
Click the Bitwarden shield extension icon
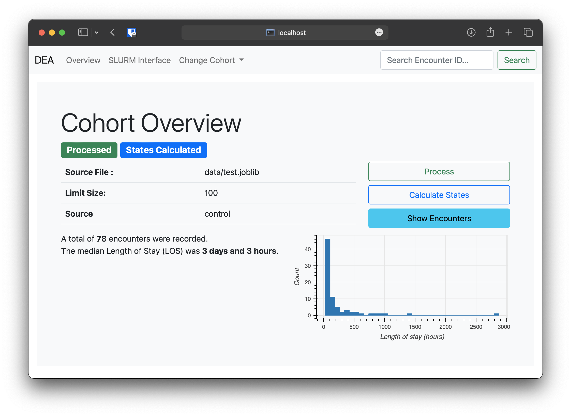tap(131, 33)
